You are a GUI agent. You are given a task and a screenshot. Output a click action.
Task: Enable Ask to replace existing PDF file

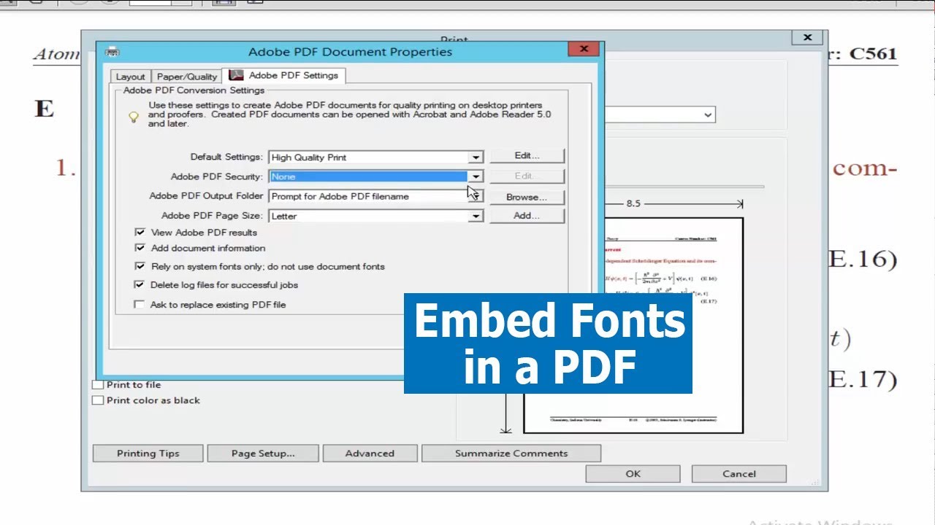[x=140, y=304]
